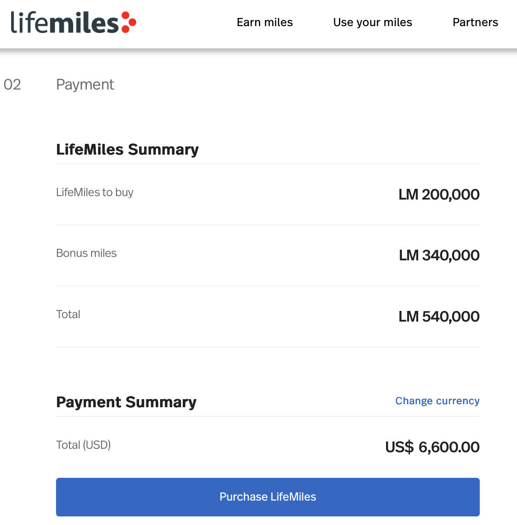
Task: Click the Payment step heading
Action: point(85,84)
